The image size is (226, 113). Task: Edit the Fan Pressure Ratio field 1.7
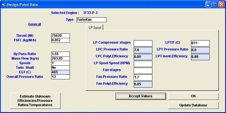point(143,78)
